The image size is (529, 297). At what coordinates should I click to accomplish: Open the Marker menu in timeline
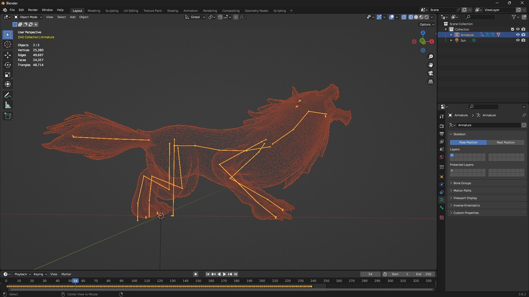coord(66,274)
